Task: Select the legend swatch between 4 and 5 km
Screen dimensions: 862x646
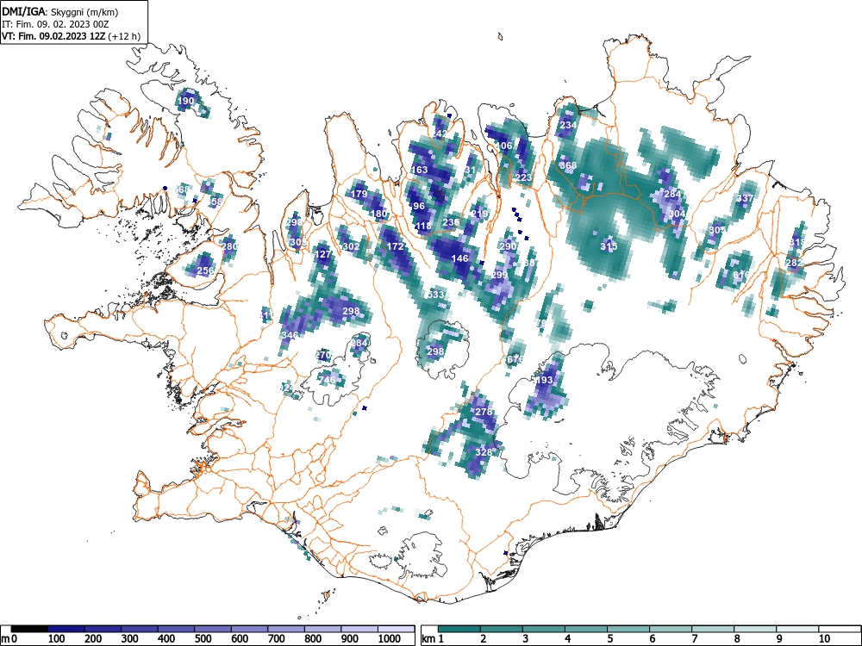Action: pos(585,629)
